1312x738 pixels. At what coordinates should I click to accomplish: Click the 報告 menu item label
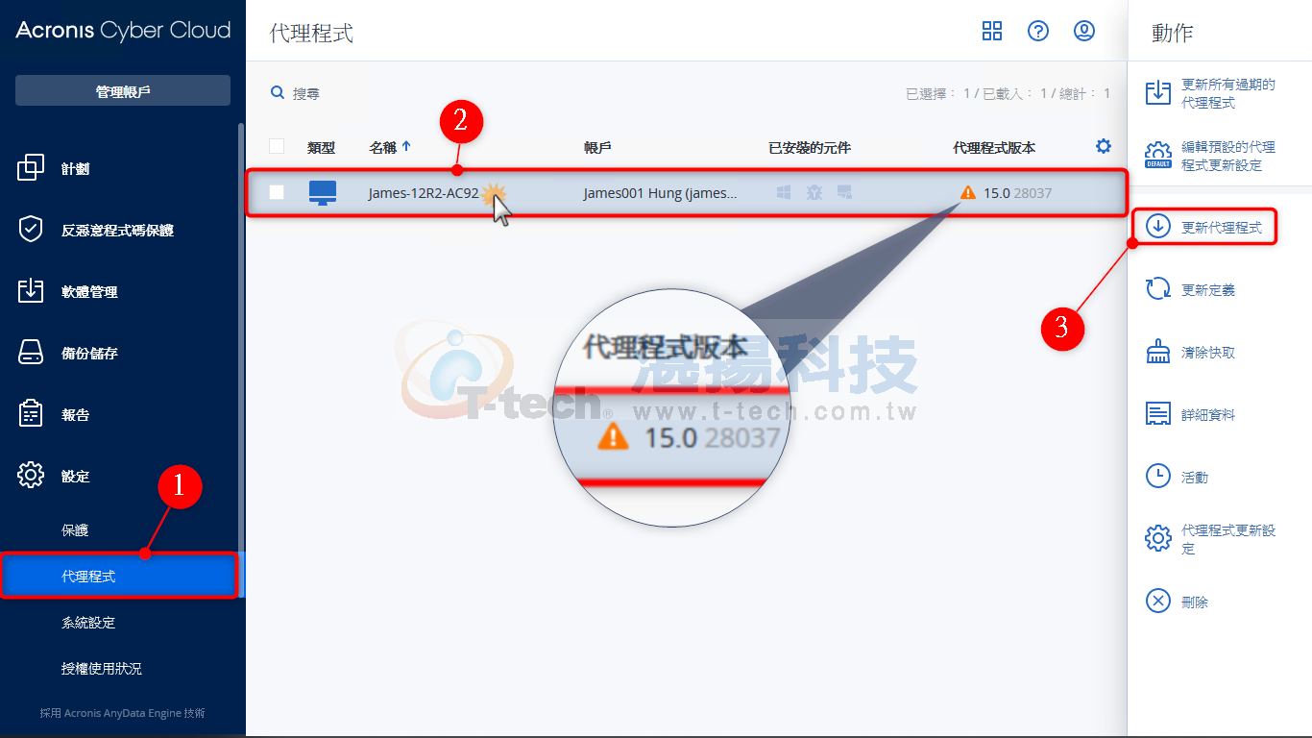tap(76, 415)
